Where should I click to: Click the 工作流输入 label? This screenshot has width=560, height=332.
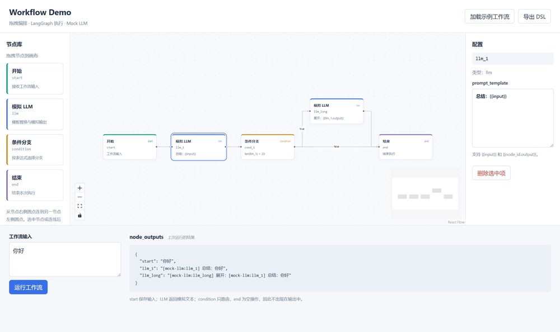click(x=20, y=236)
